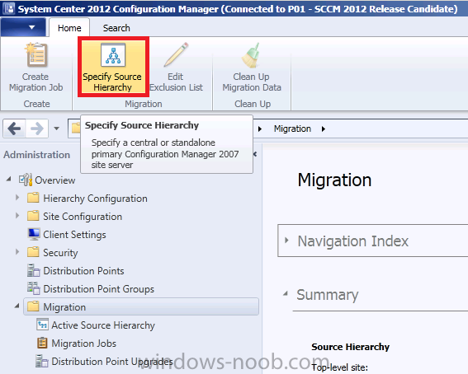Click the Overview node icon

26,180
